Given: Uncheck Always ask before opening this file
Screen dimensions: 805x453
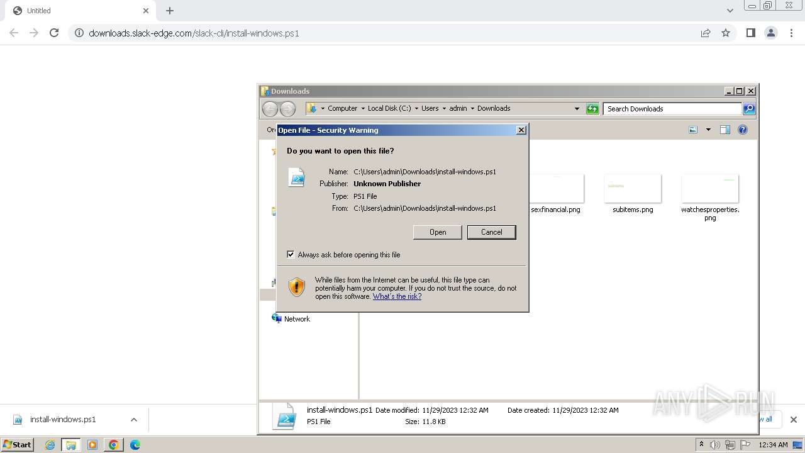Looking at the screenshot, I should pos(291,254).
